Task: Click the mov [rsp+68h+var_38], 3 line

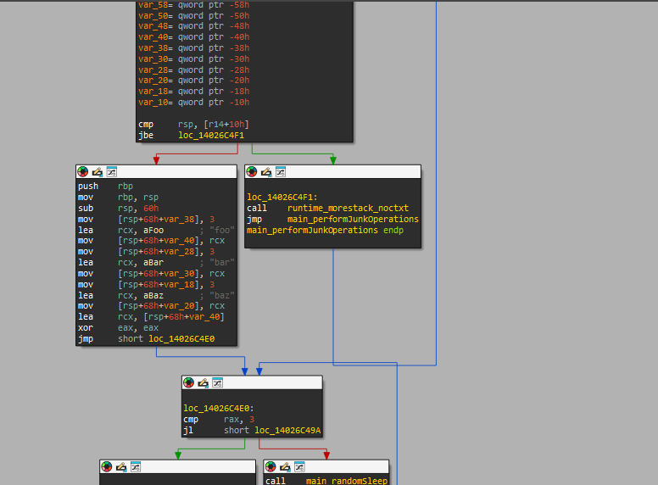Action: click(146, 219)
